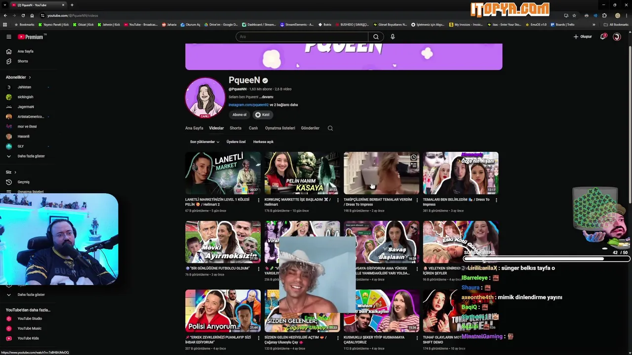This screenshot has height=355, width=632.
Task: Open YouTube Studio sidebar link
Action: point(30,319)
